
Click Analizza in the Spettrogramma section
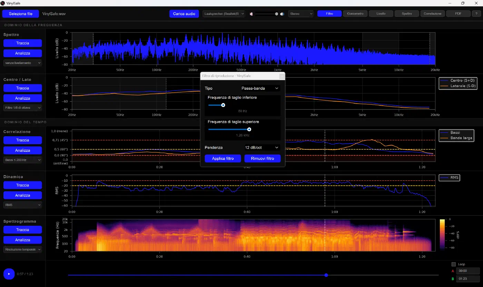(23, 240)
